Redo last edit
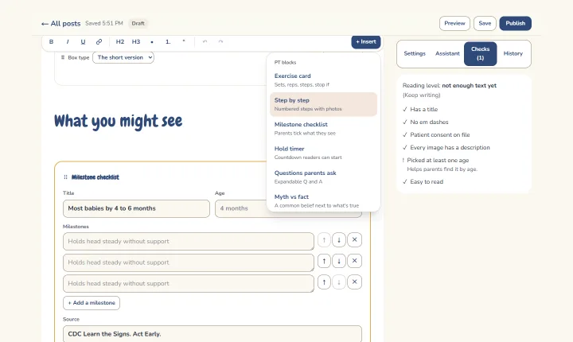 click(220, 41)
